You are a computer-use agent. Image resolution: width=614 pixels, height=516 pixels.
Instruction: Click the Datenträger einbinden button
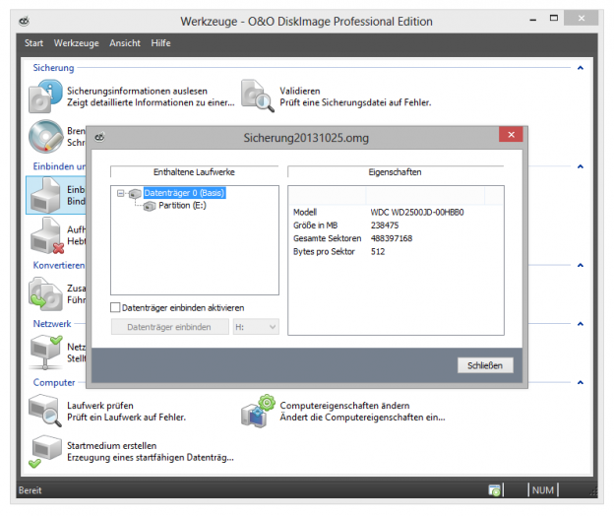169,327
